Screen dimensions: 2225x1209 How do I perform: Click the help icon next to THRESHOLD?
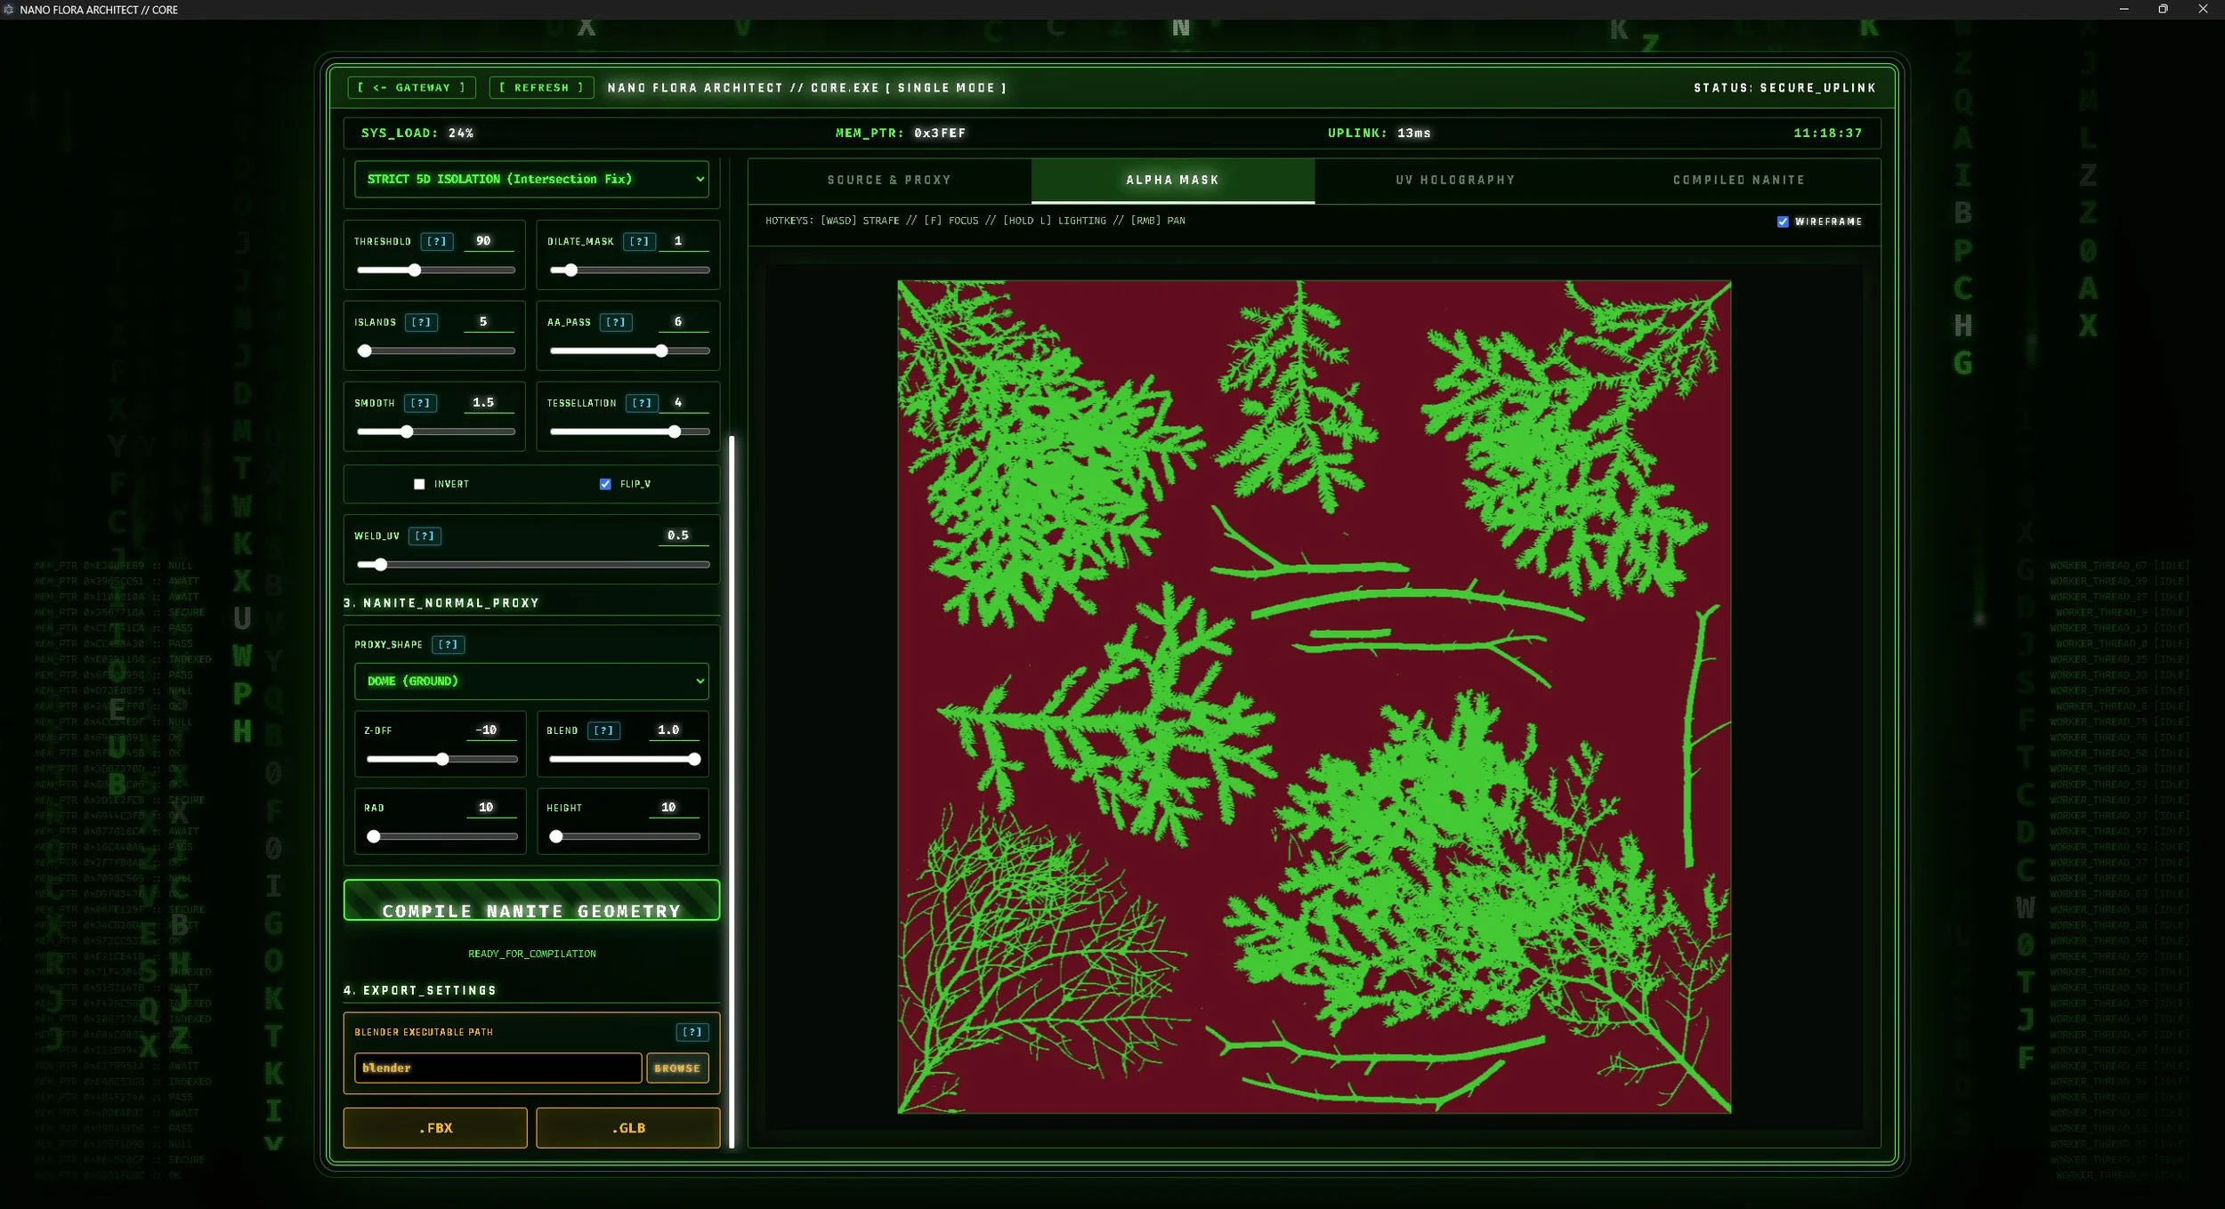[x=437, y=241]
